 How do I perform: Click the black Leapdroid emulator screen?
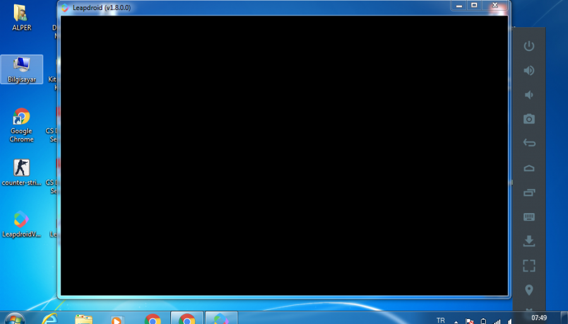(284, 156)
